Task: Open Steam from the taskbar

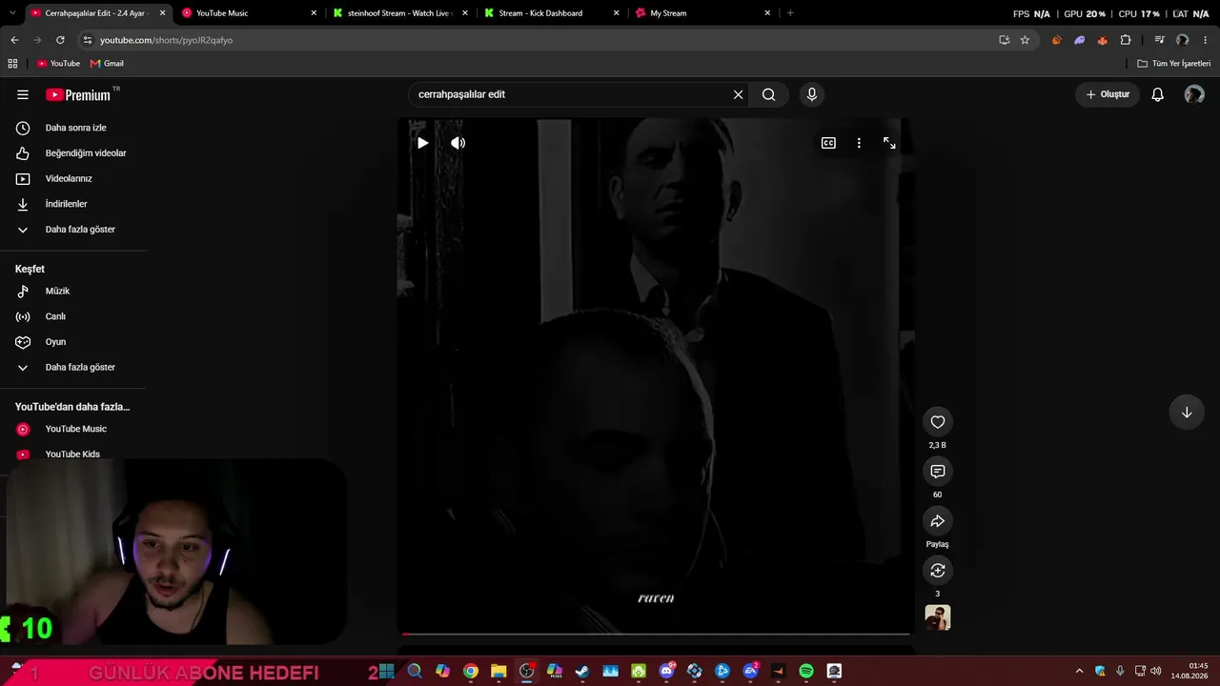Action: (x=582, y=672)
